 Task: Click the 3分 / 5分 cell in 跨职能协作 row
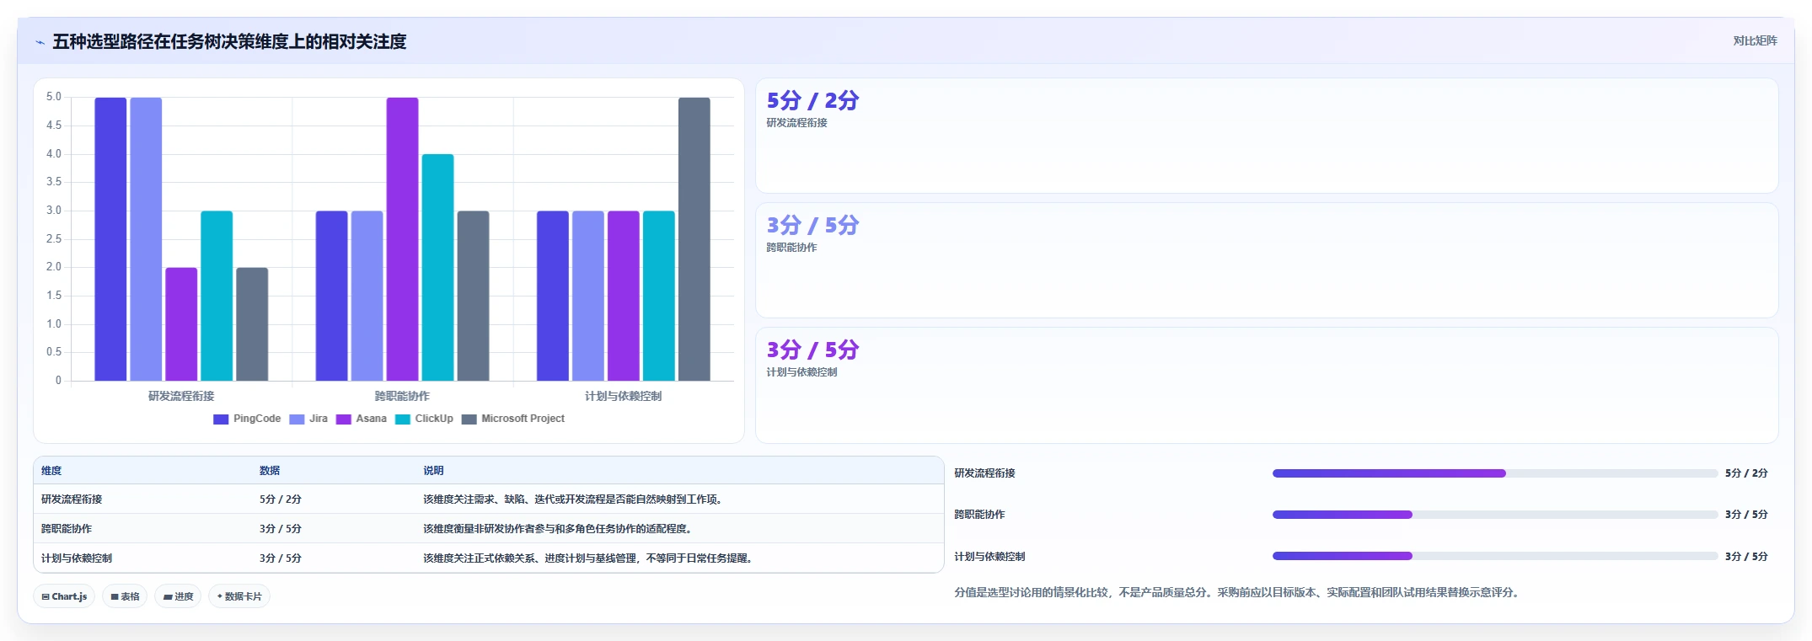[281, 529]
